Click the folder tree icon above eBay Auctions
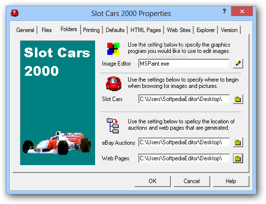This screenshot has height=204, width=266. pyautogui.click(x=113, y=125)
